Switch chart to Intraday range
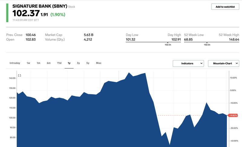This screenshot has width=242, height=147. tap(15, 63)
